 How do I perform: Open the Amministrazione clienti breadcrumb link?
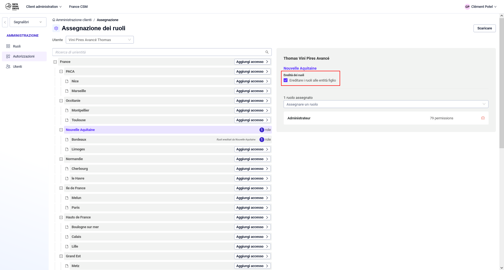(x=74, y=20)
